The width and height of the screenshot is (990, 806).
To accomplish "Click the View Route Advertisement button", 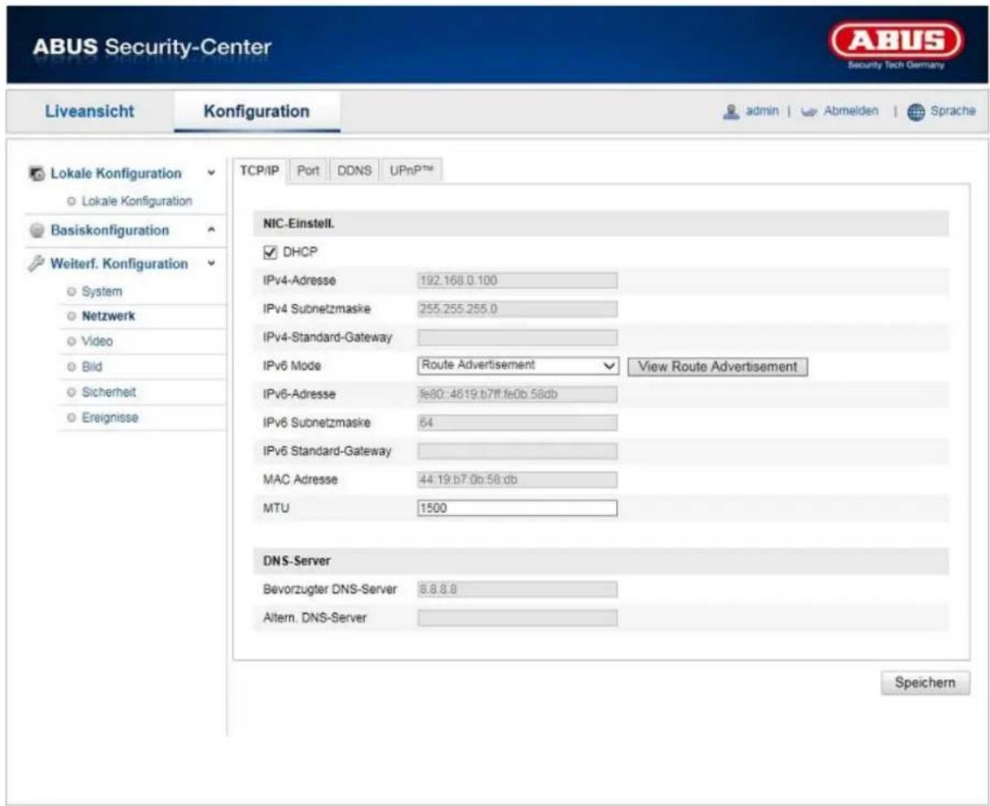I will point(718,367).
